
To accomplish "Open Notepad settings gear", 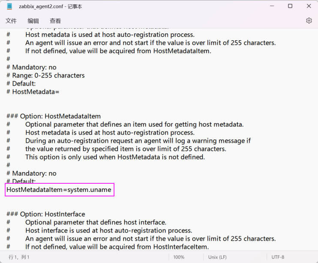I will [x=309, y=21].
